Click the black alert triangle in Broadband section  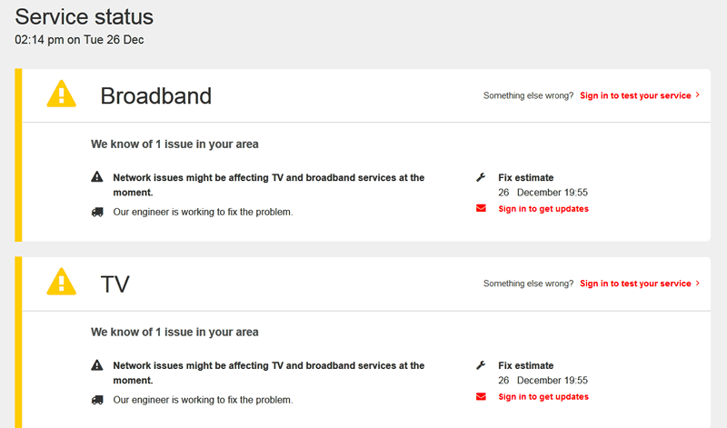pos(97,178)
